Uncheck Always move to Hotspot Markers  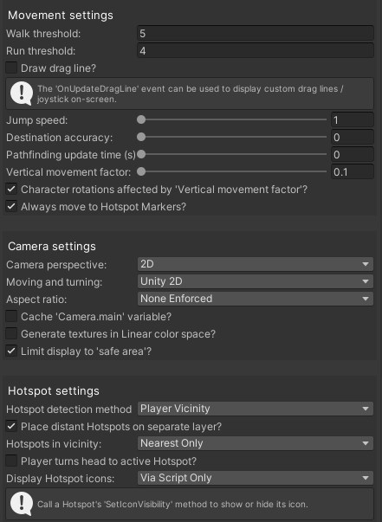(x=11, y=206)
